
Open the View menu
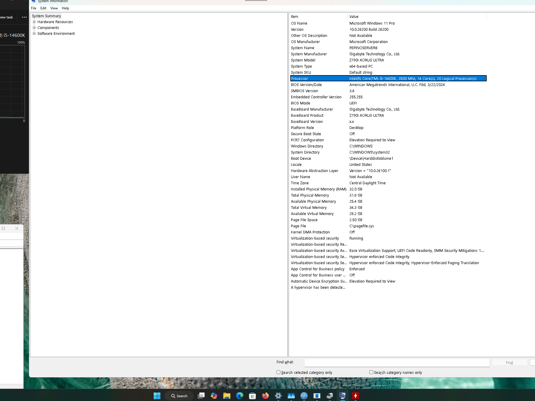tap(54, 8)
